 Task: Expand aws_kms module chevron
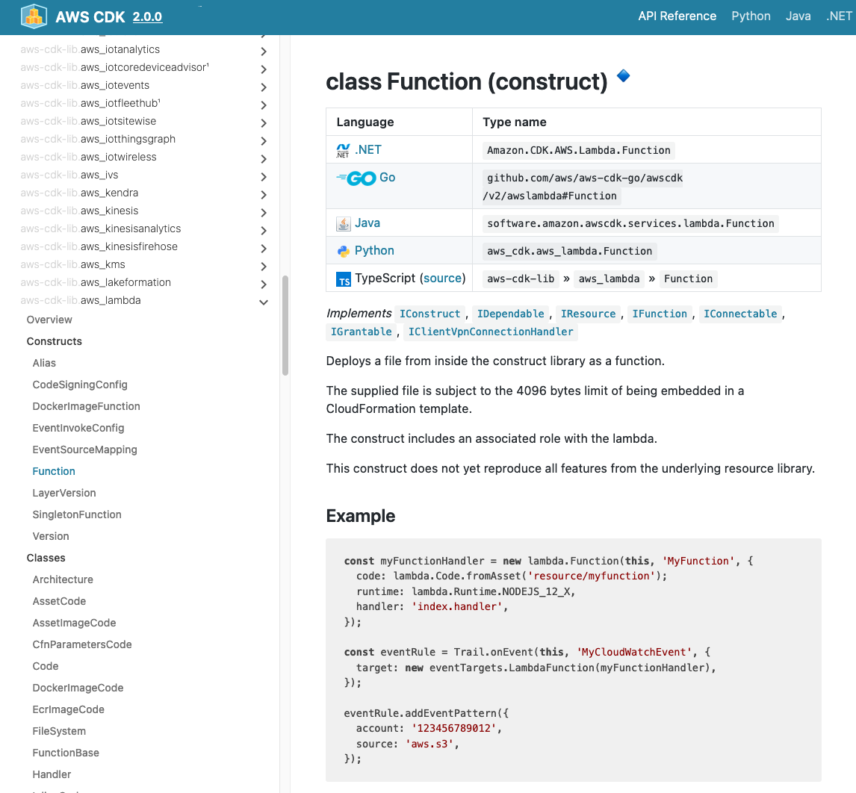coord(264,267)
